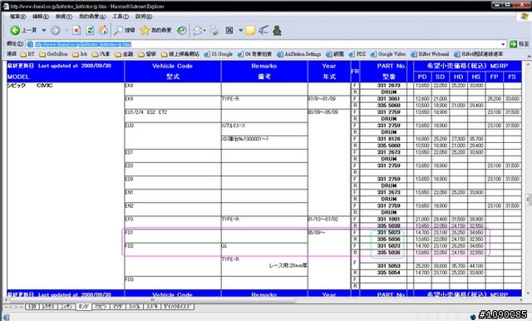532x321 pixels.
Task: Click the vertical scrollbar up arrow
Action: [x=529, y=64]
